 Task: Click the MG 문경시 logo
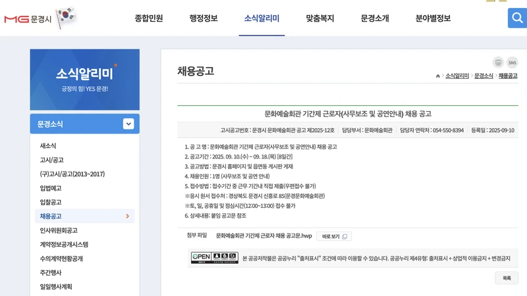[28, 19]
